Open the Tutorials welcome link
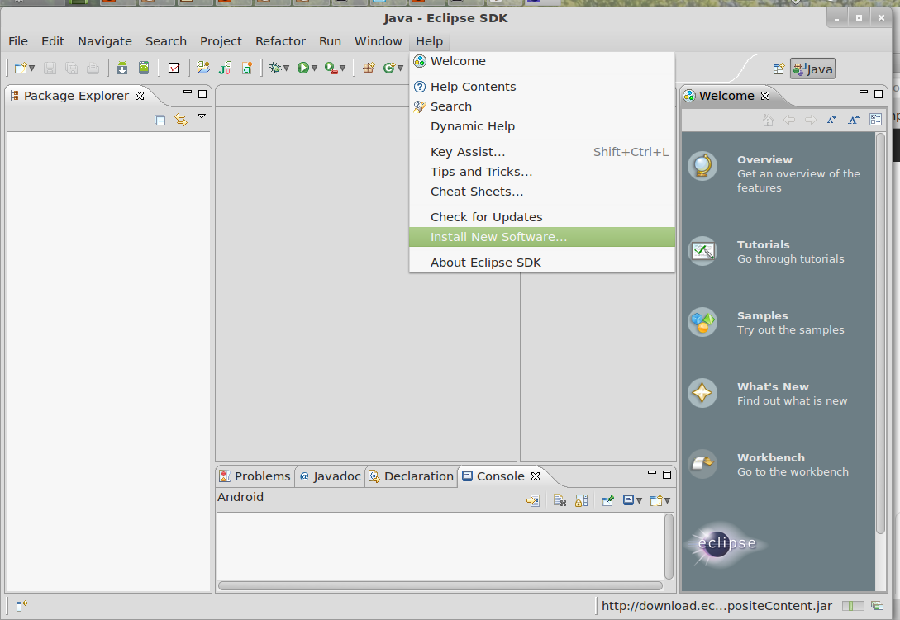This screenshot has width=900, height=620. (x=764, y=244)
